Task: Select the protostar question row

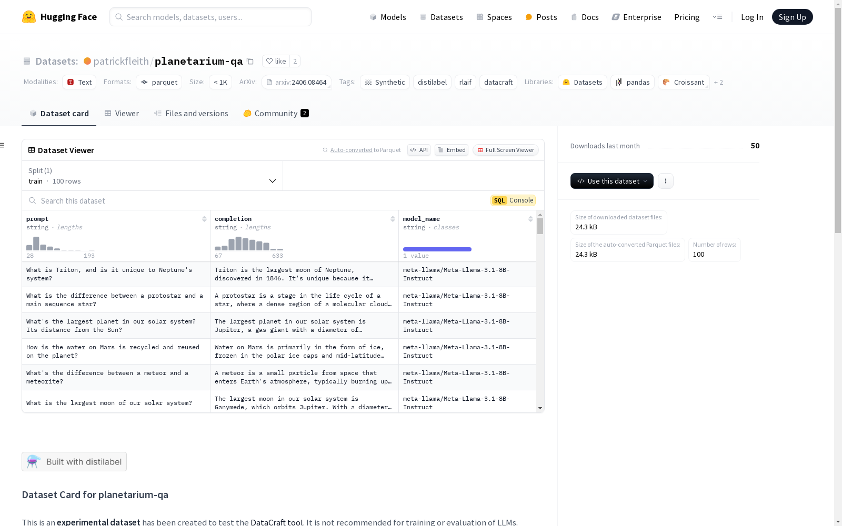Action: click(279, 300)
